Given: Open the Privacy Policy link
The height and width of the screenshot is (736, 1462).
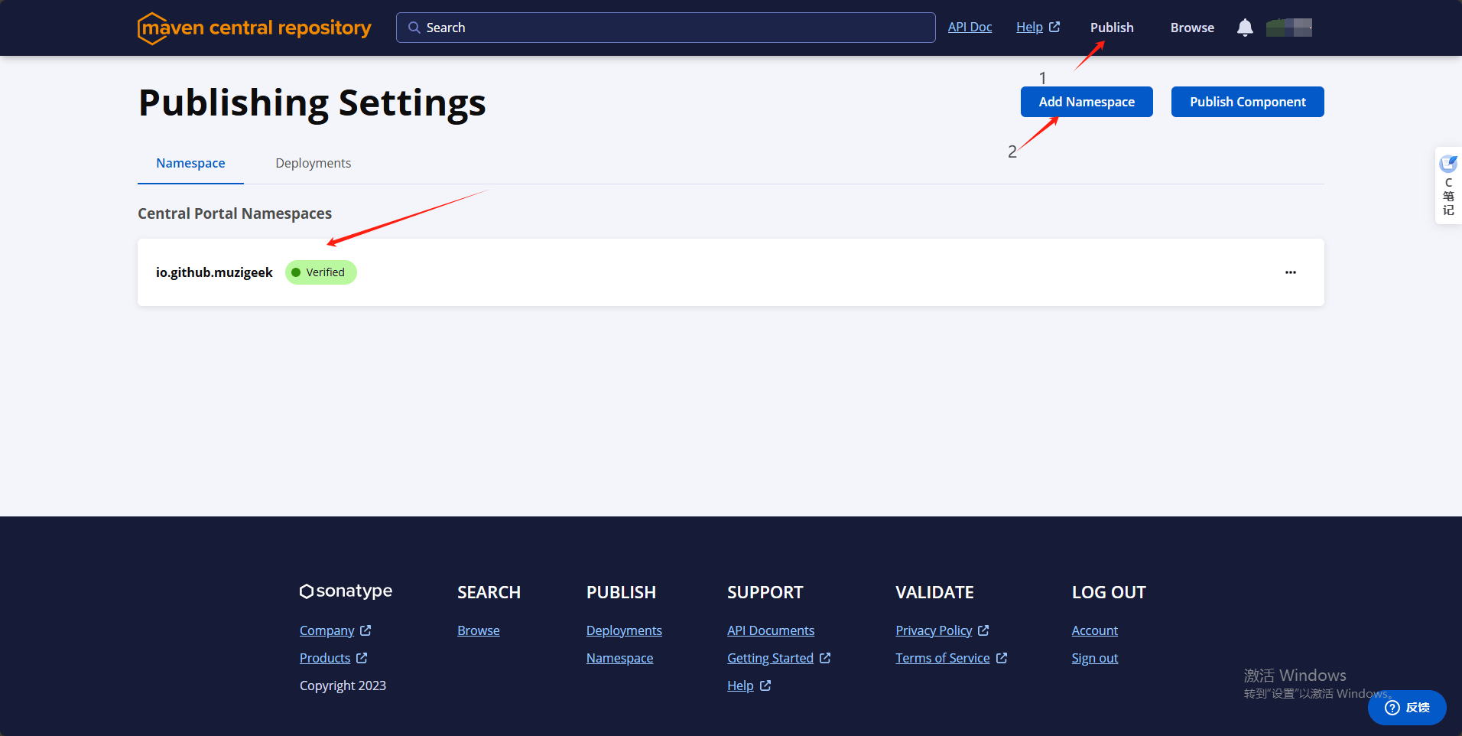Looking at the screenshot, I should (x=942, y=630).
